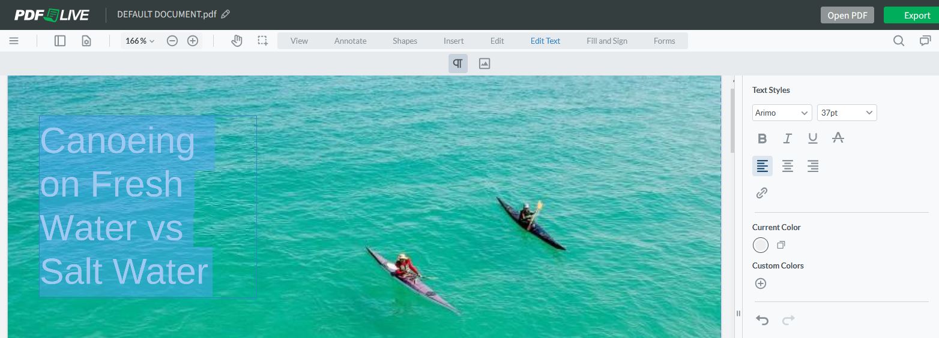Open the Arimo font dropdown
939x338 pixels.
tap(782, 113)
